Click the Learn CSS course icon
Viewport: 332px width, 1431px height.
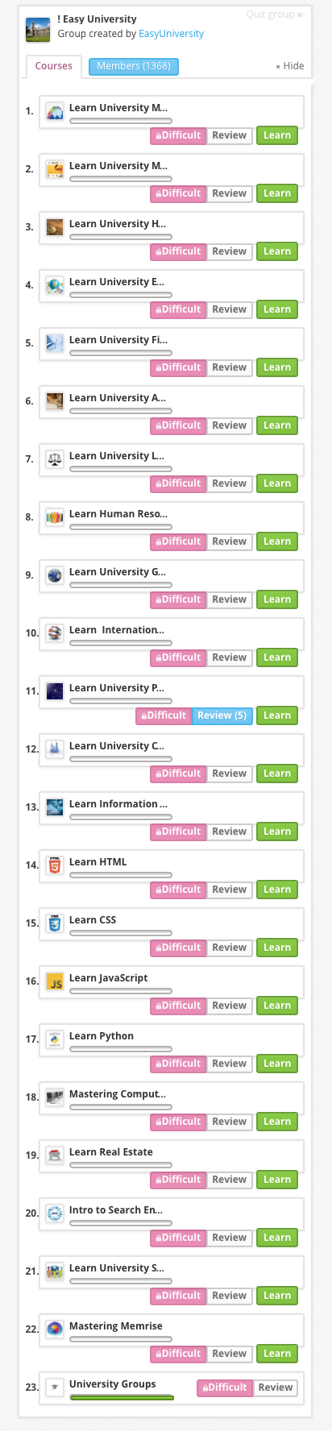click(55, 923)
